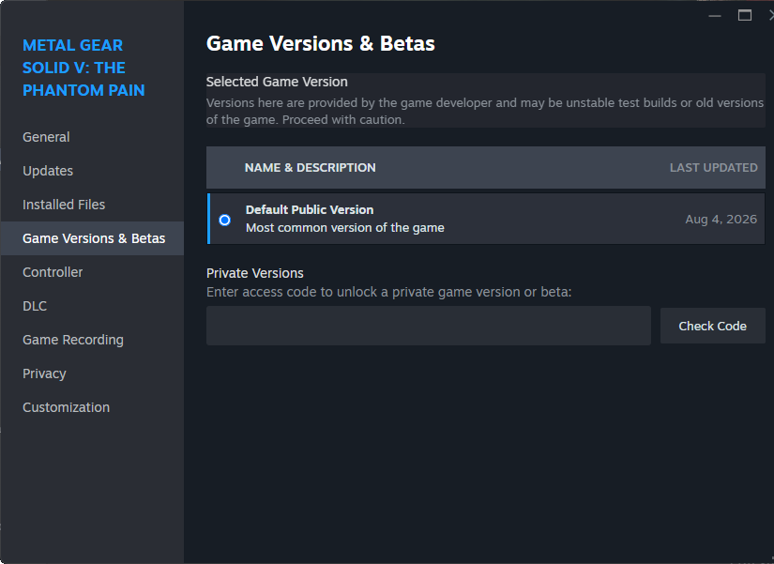Click the Private Versions heading
Screen dimensions: 774x564
coord(254,273)
